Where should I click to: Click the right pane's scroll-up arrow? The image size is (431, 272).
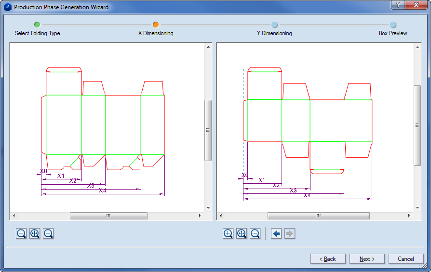tap(418, 47)
